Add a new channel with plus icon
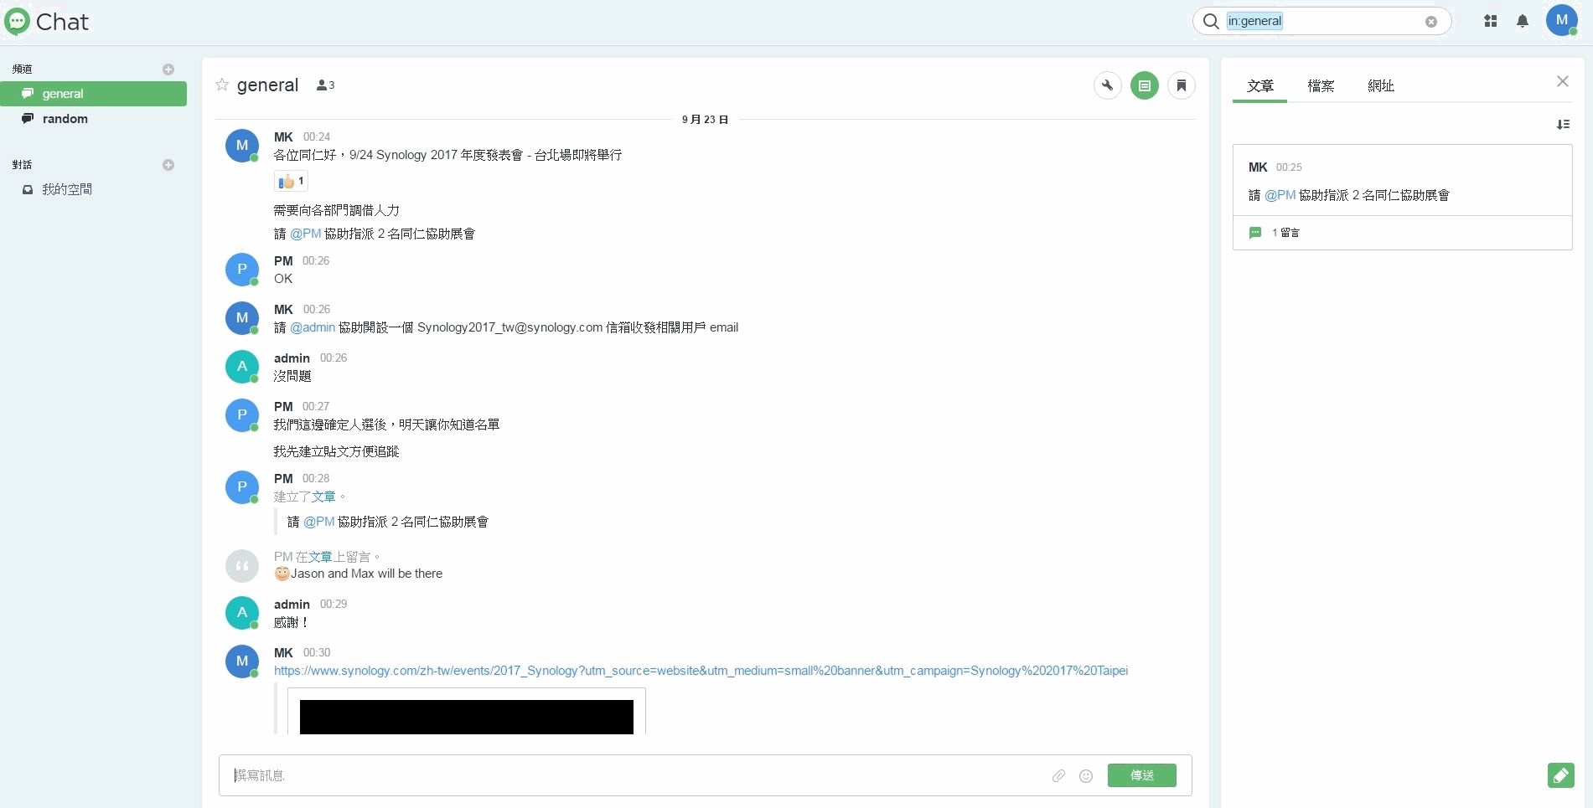This screenshot has height=808, width=1593. tap(168, 69)
